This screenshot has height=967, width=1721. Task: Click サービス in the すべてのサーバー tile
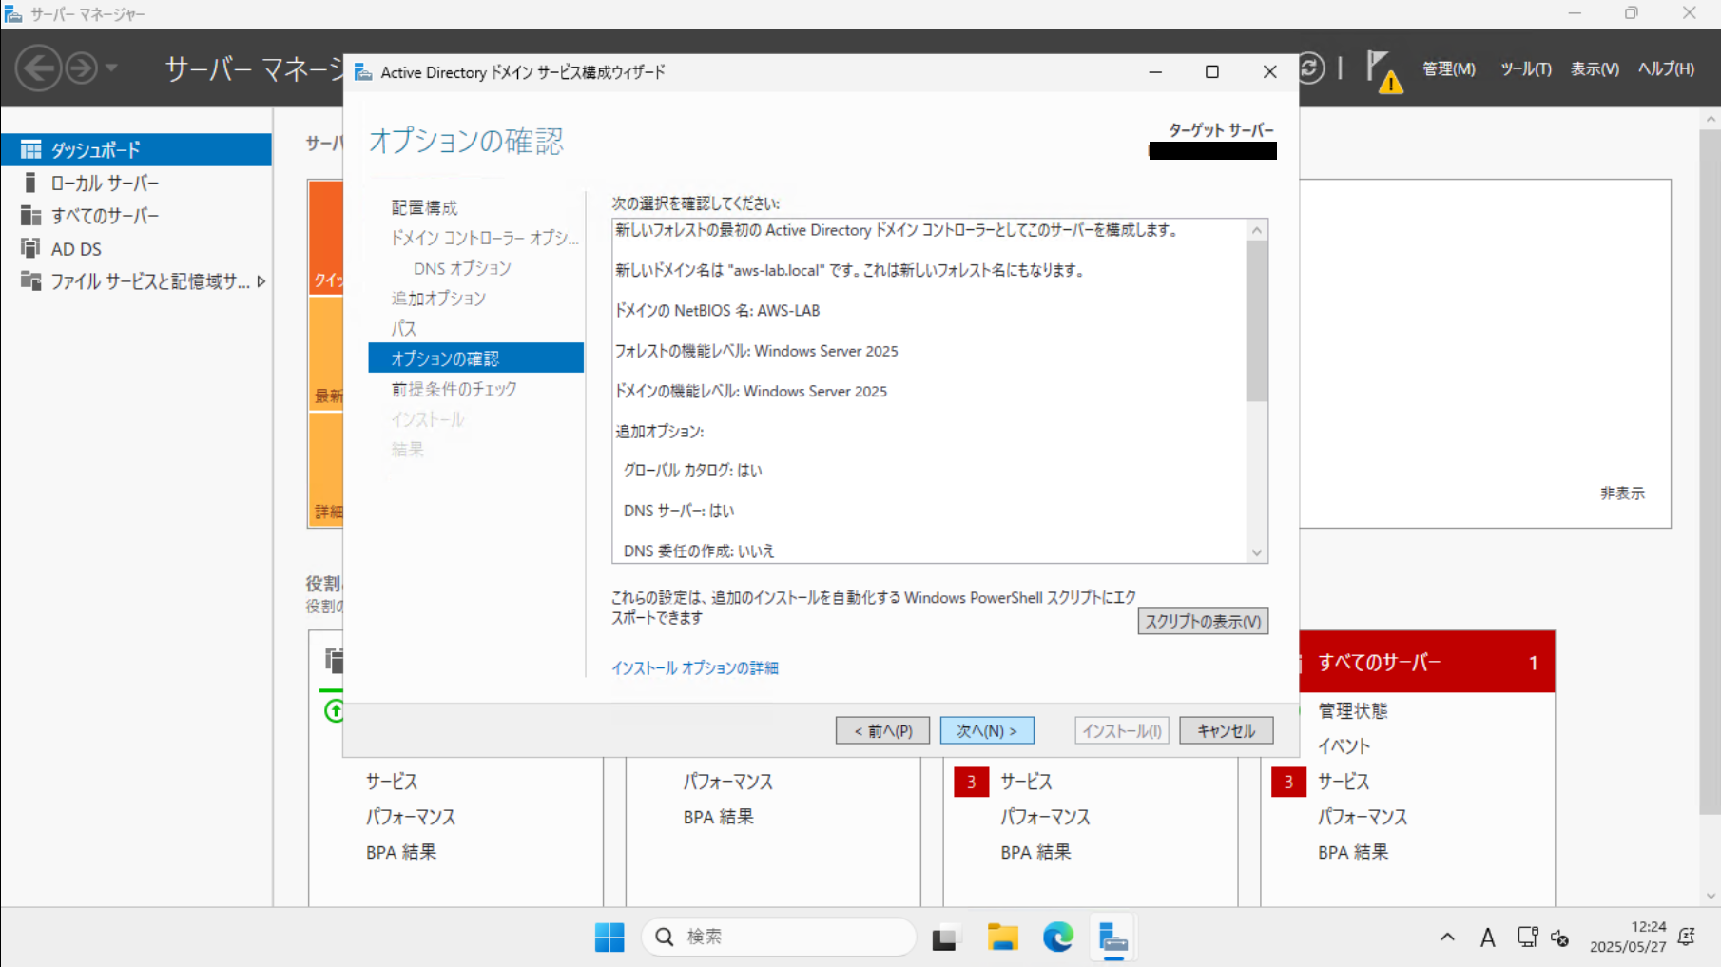[1344, 782]
